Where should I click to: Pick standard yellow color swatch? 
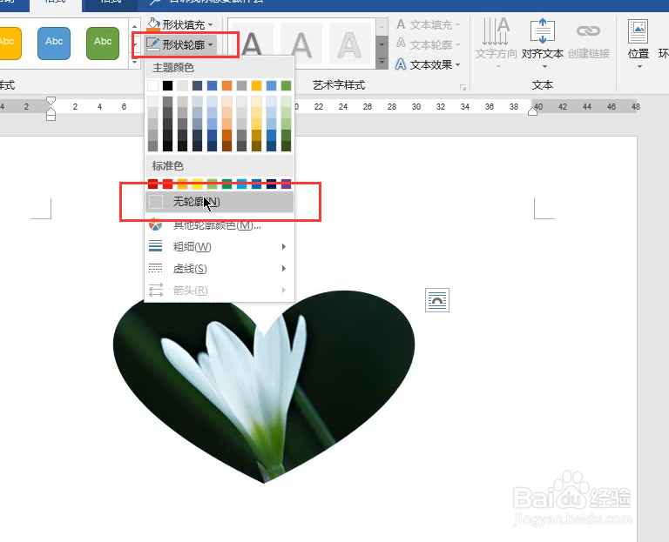(x=197, y=184)
